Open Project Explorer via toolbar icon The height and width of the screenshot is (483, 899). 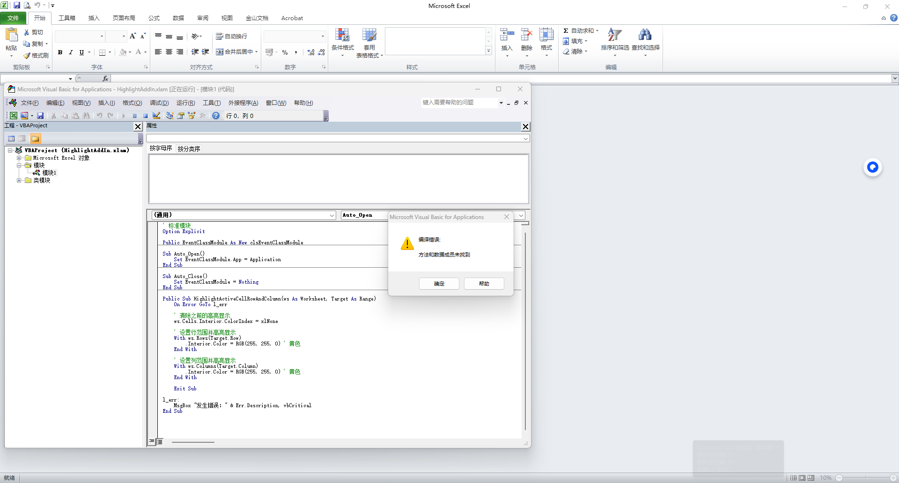point(169,116)
